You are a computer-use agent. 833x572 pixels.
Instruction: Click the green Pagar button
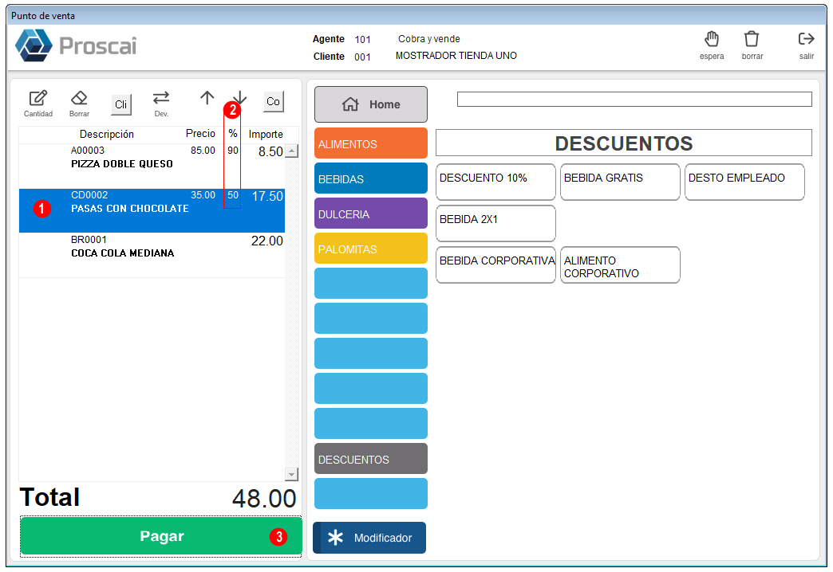161,536
